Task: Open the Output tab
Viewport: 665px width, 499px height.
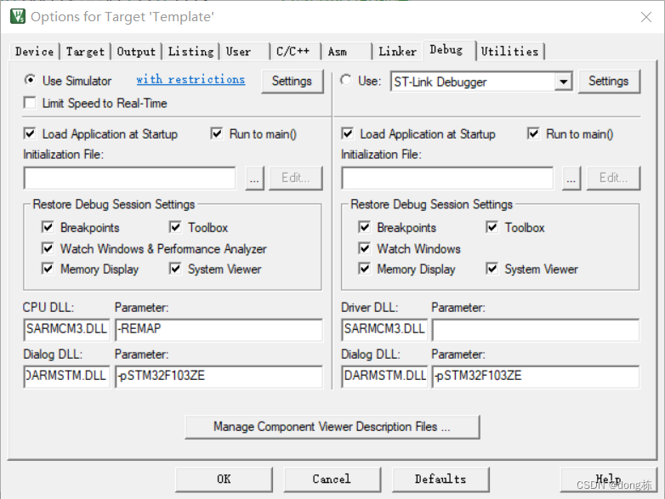Action: (136, 52)
